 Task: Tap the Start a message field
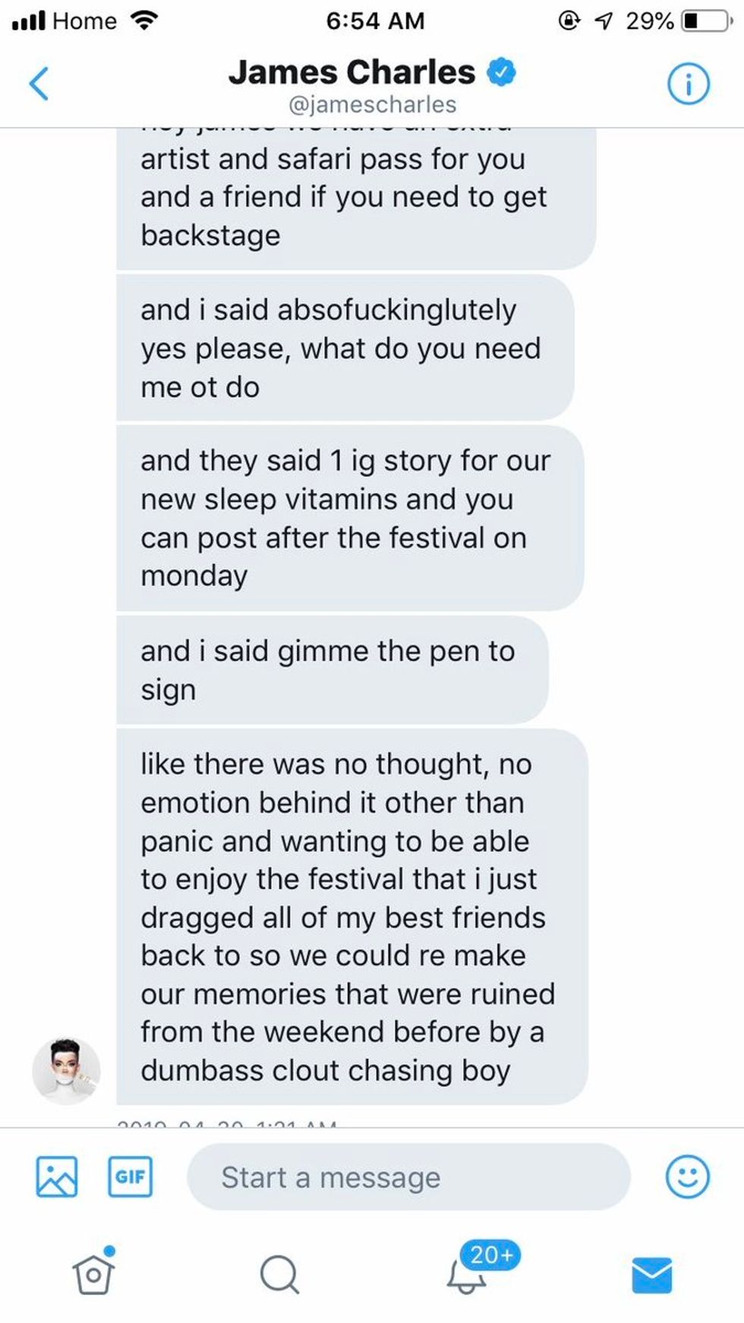tap(408, 1176)
